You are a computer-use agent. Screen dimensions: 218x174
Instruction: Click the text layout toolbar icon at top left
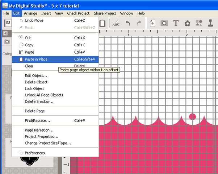(x=8, y=23)
